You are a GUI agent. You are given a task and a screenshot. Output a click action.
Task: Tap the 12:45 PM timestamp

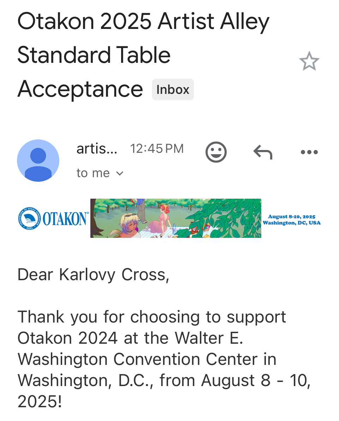pos(157,149)
